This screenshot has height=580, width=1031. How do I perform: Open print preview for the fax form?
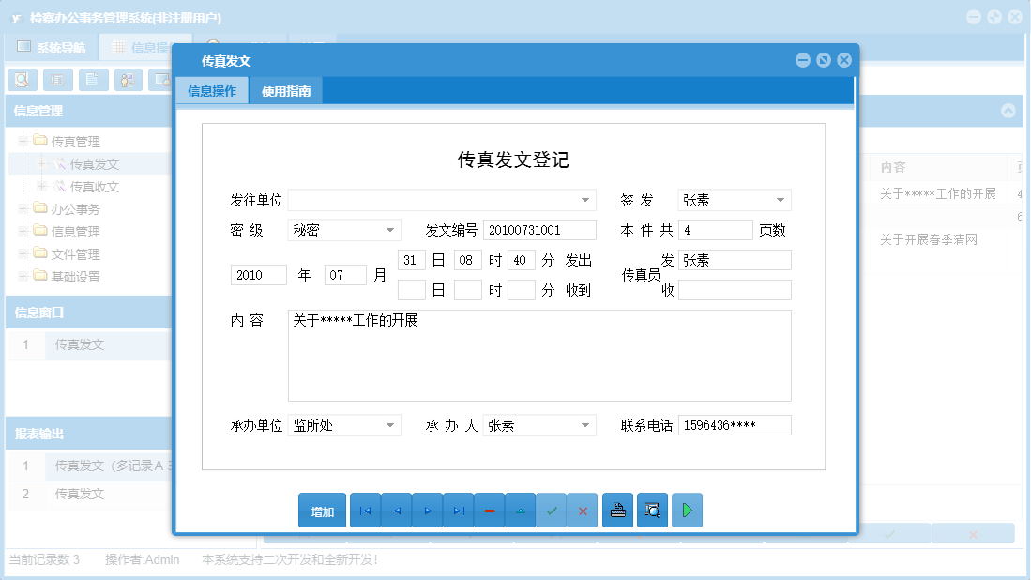click(x=651, y=510)
